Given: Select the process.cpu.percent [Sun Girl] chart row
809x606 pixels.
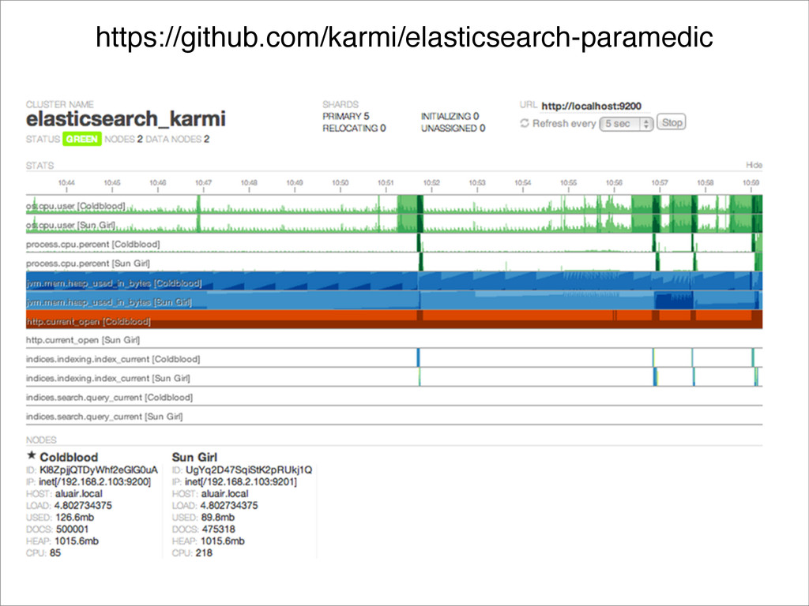Looking at the screenshot, I should coord(394,262).
